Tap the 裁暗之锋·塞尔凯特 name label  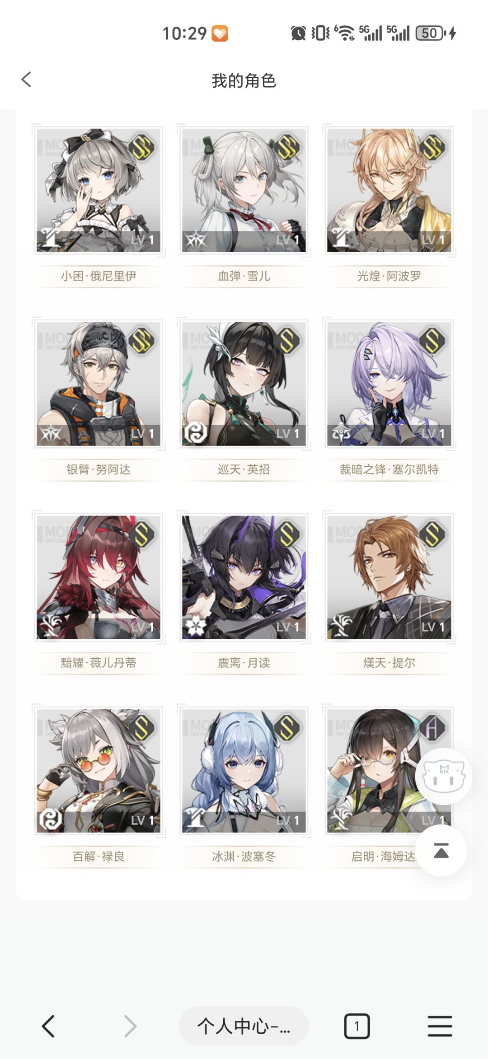click(389, 469)
